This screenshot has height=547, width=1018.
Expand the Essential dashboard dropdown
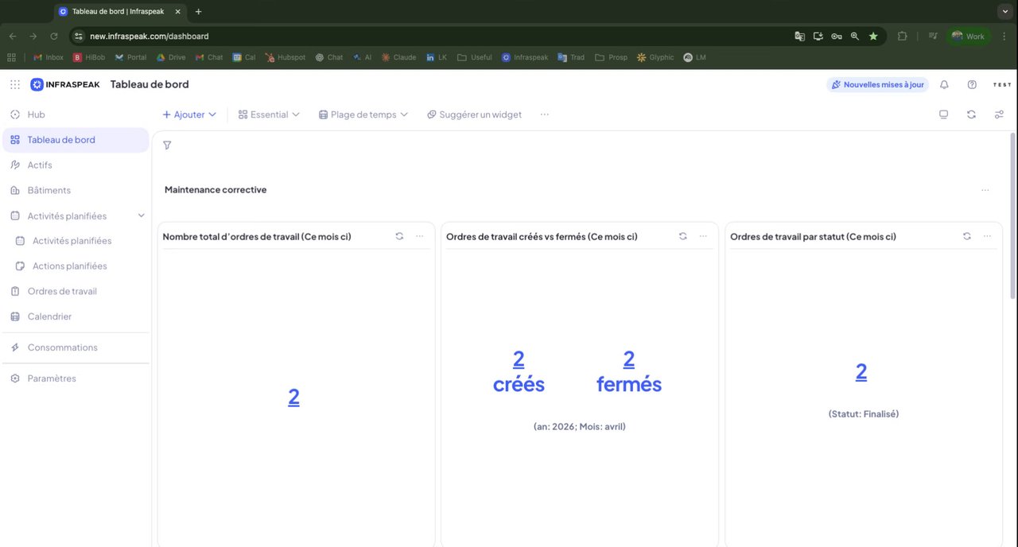pos(269,114)
